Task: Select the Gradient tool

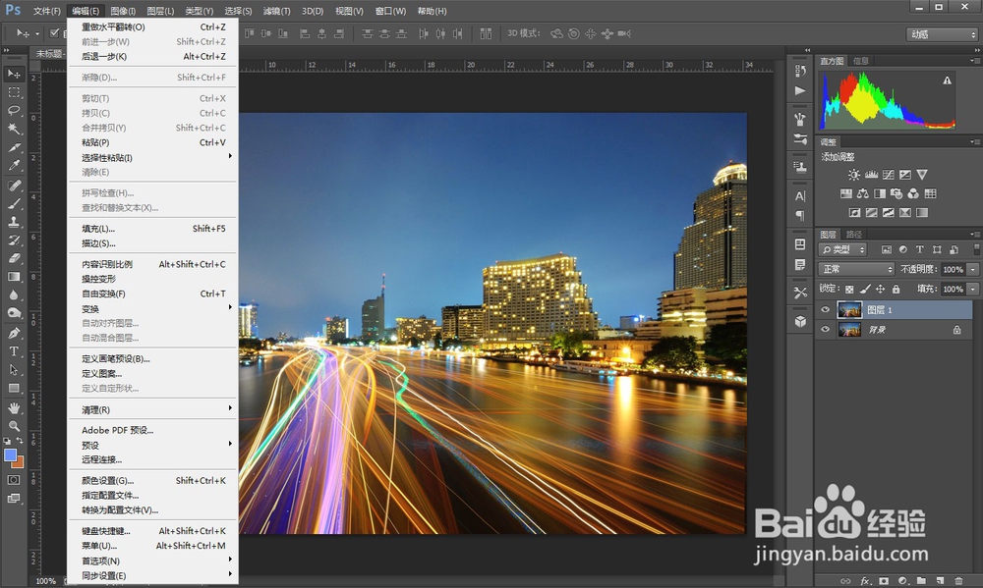Action: (14, 276)
